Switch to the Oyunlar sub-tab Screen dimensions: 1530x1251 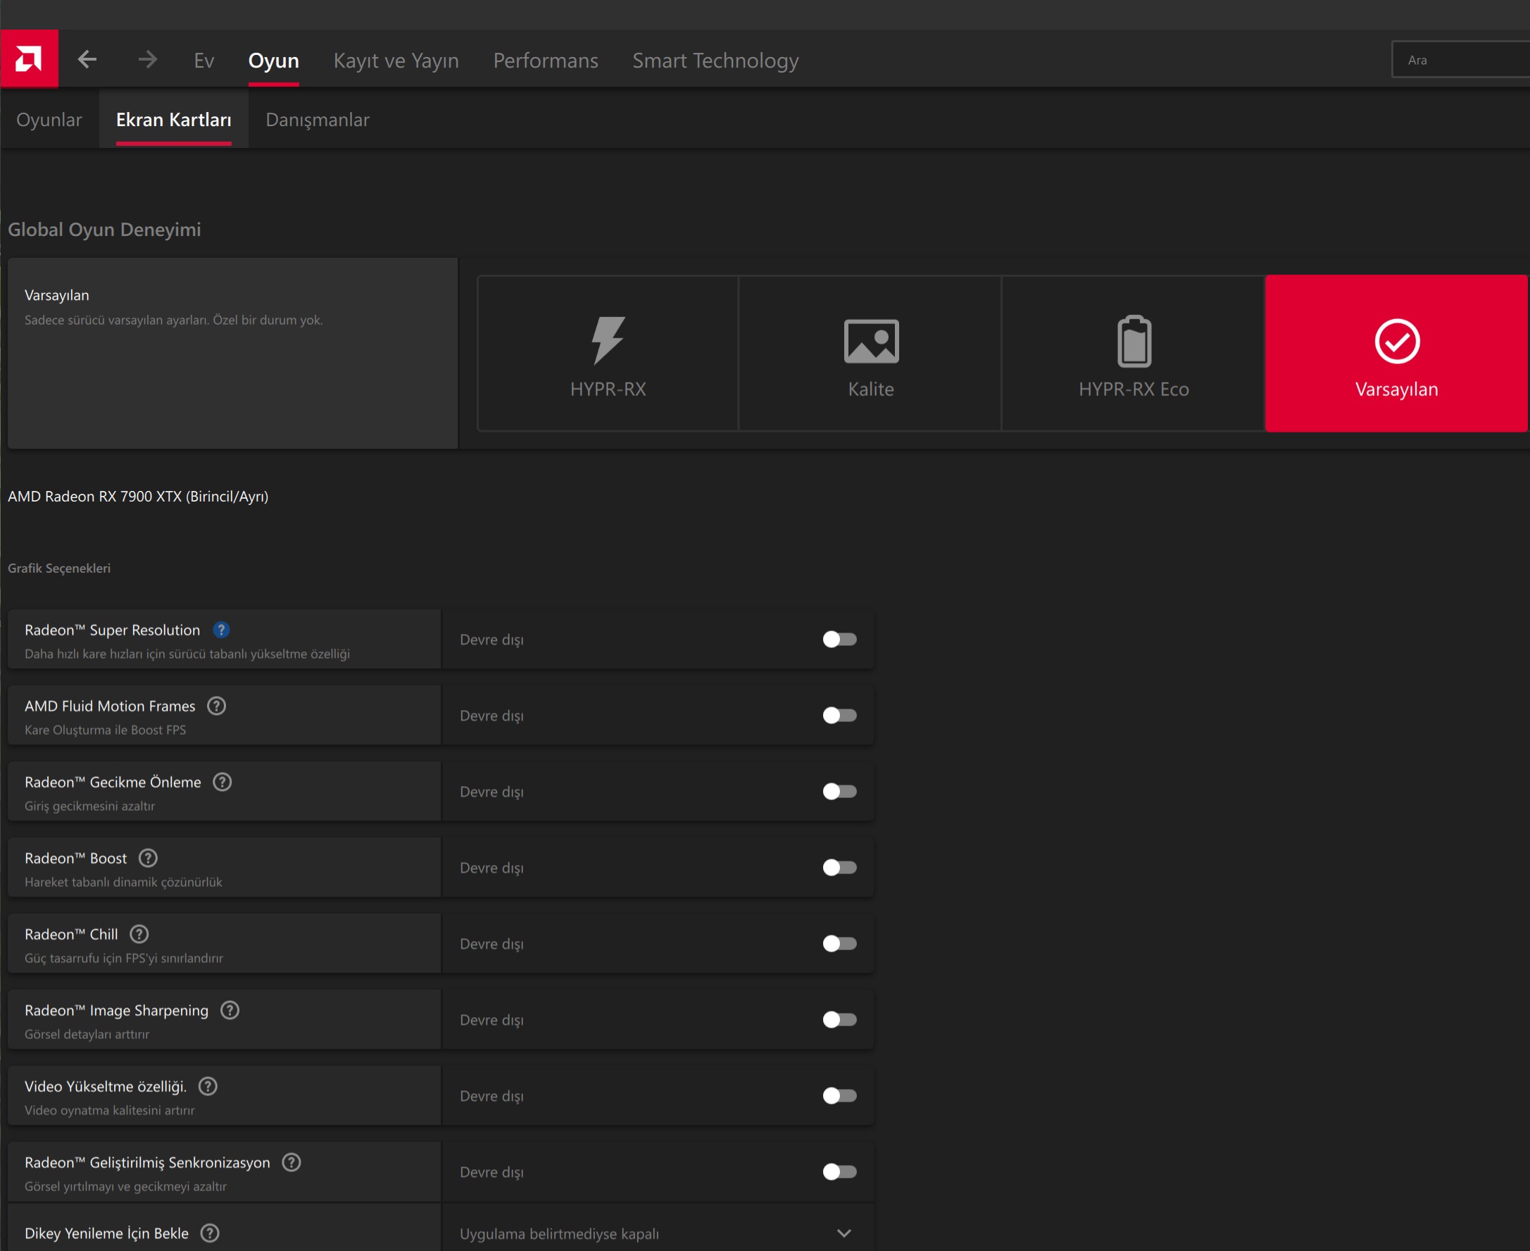pos(49,120)
